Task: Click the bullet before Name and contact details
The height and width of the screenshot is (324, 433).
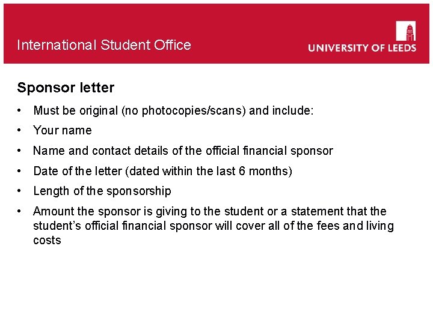Action: pyautogui.click(x=19, y=151)
